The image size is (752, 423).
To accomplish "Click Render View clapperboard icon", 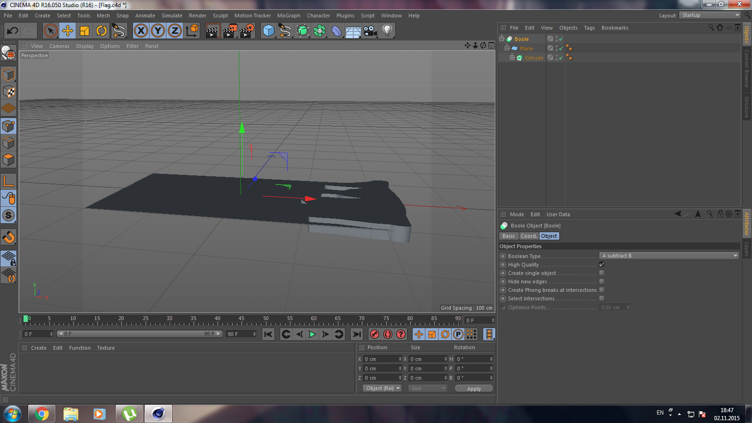I will [212, 31].
